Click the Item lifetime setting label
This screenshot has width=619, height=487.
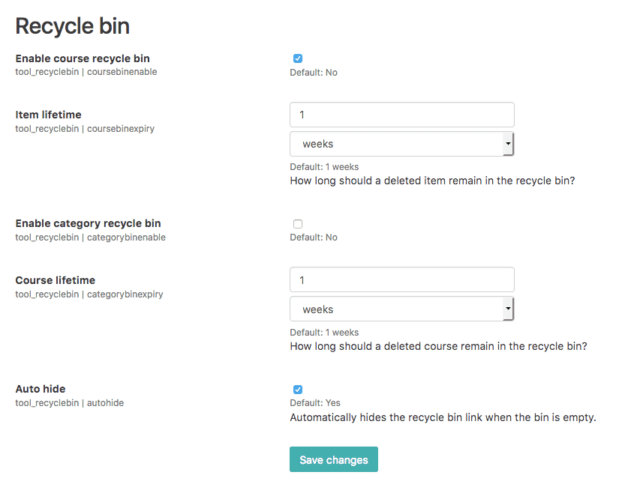pyautogui.click(x=49, y=115)
